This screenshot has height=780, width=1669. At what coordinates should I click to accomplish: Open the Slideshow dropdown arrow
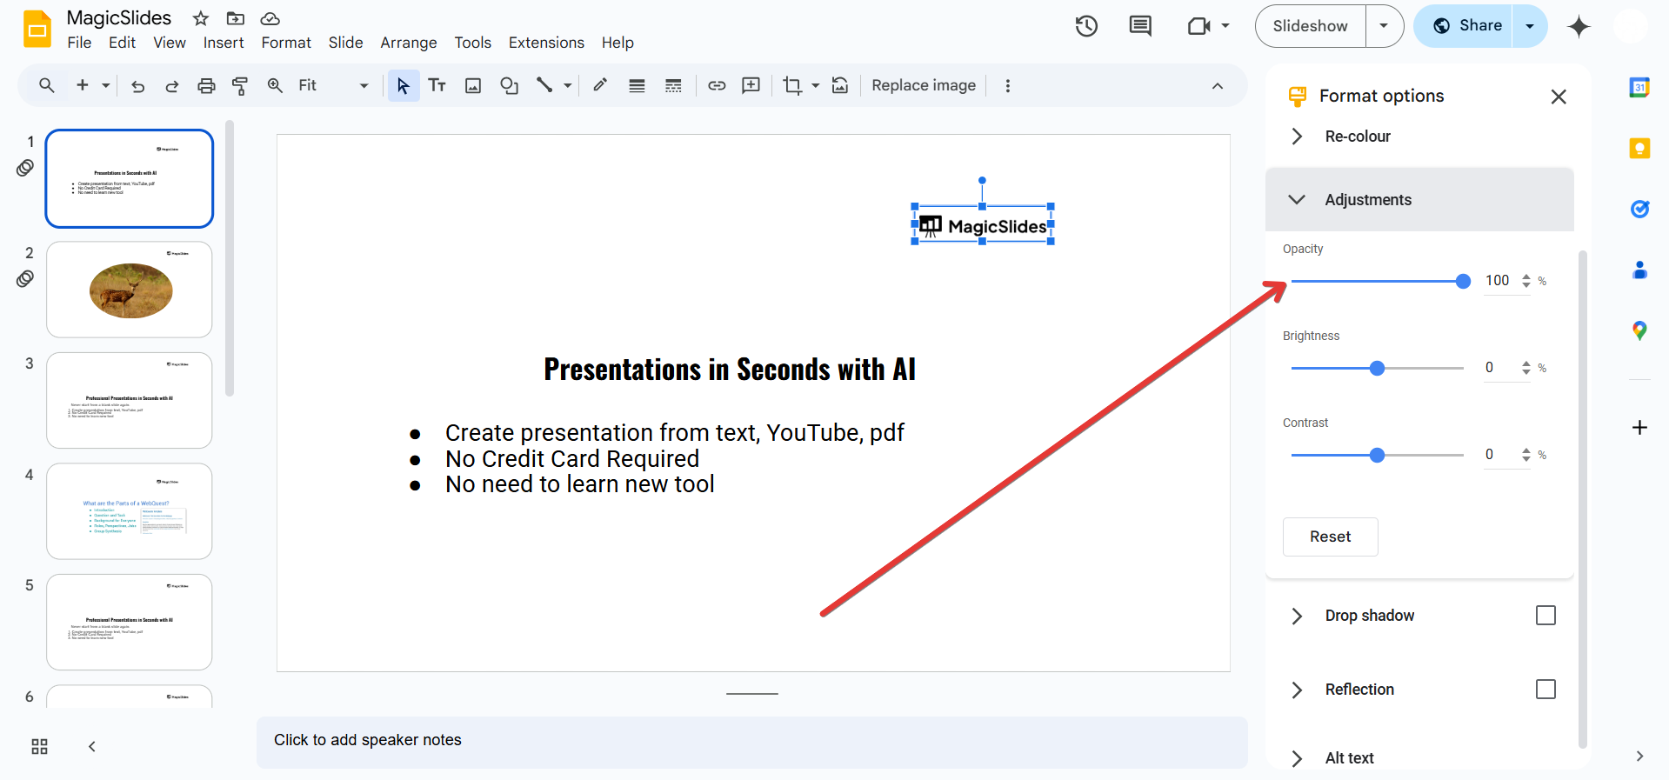coord(1384,26)
